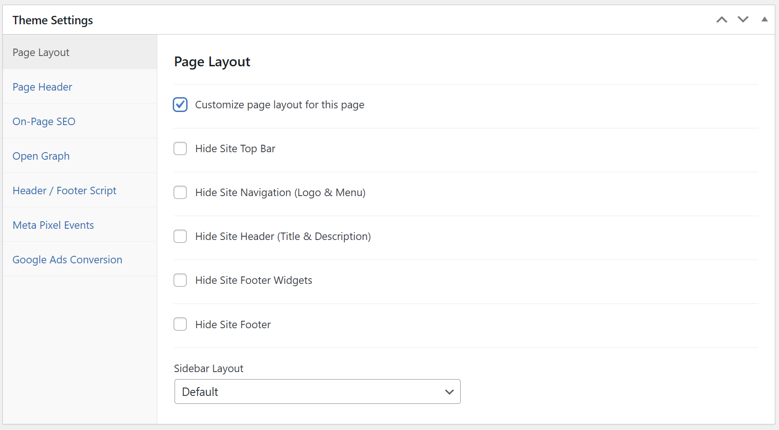Enable Hide Site Top Bar
Viewport: 779px width, 430px height.
click(x=180, y=148)
